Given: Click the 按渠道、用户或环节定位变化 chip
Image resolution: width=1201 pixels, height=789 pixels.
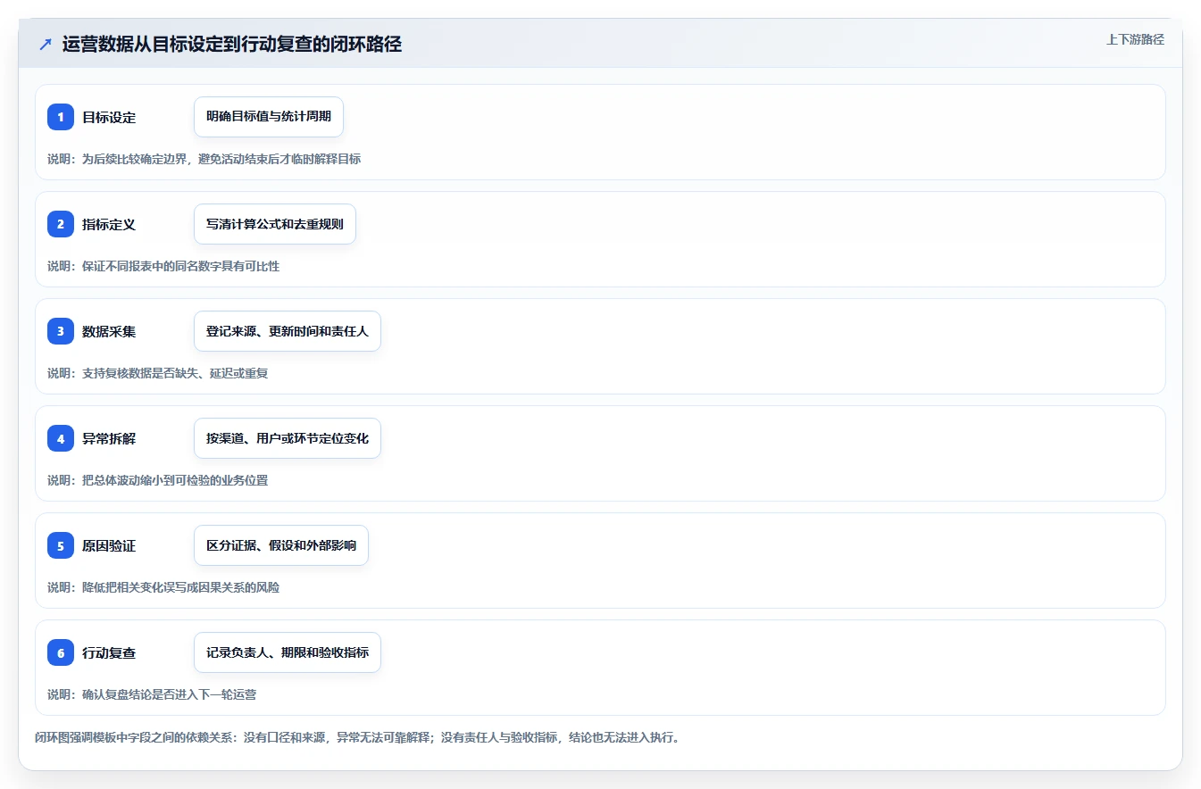Looking at the screenshot, I should [288, 438].
